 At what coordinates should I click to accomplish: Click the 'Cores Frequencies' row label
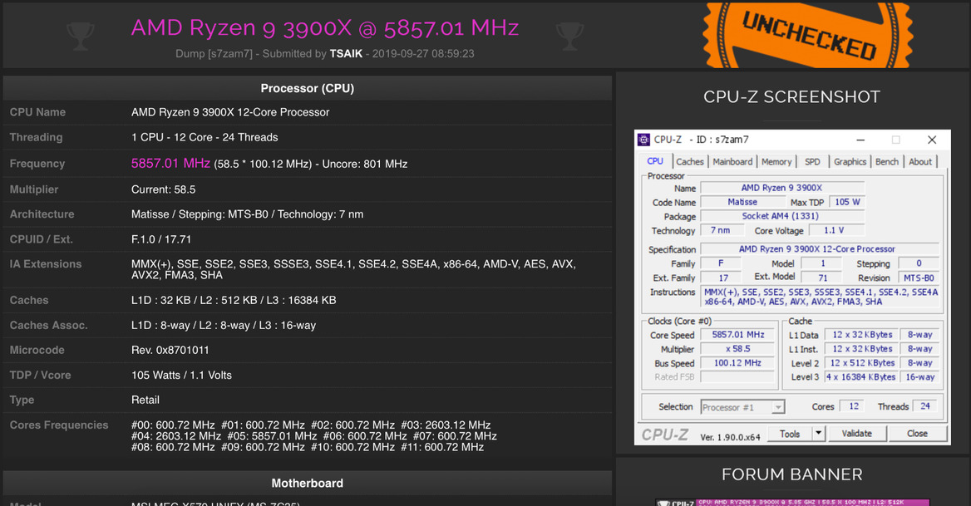(59, 425)
